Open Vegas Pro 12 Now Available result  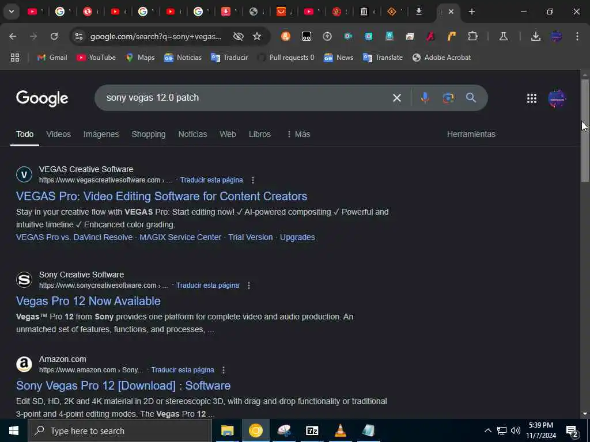pos(88,301)
